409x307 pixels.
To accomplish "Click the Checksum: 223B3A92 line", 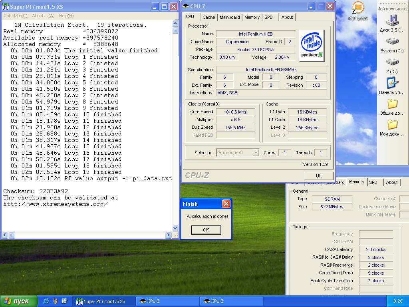I will point(36,191).
